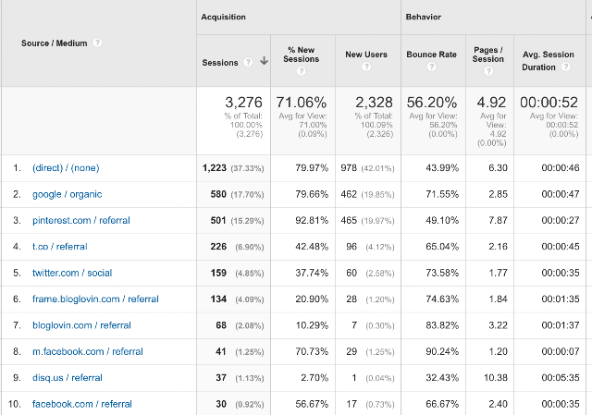
Task: Click help icon under % New Sessions
Action: coord(301,71)
